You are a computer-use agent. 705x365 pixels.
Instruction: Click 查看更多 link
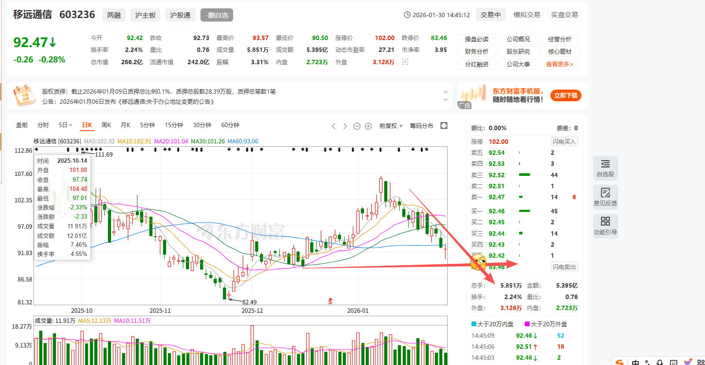pos(560,64)
